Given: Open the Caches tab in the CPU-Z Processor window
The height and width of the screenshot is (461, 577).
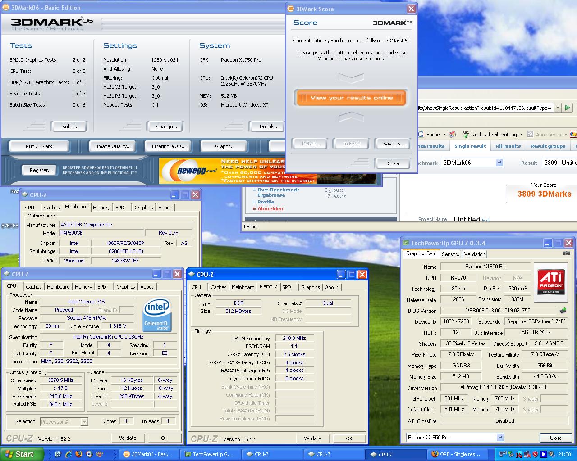Looking at the screenshot, I should 33,287.
